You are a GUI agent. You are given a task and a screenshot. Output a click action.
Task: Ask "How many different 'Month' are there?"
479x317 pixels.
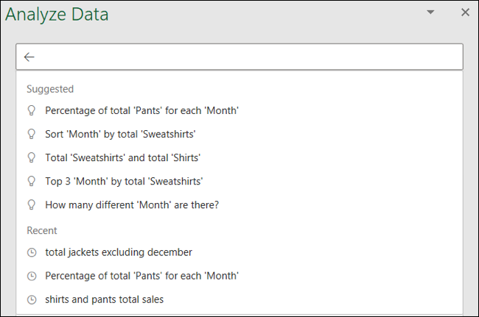(x=132, y=204)
